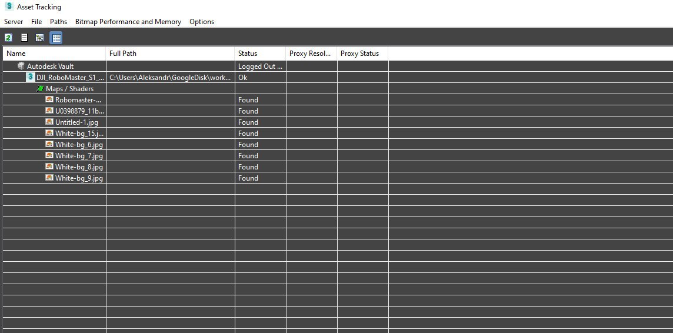
Task: Select the White-bg_7.jpg file name
Action: [79, 156]
